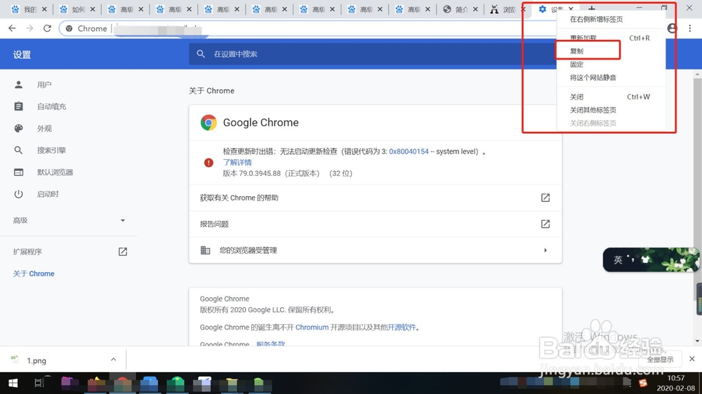Go back with the browser back arrow
Image resolution: width=702 pixels, height=394 pixels.
point(12,28)
